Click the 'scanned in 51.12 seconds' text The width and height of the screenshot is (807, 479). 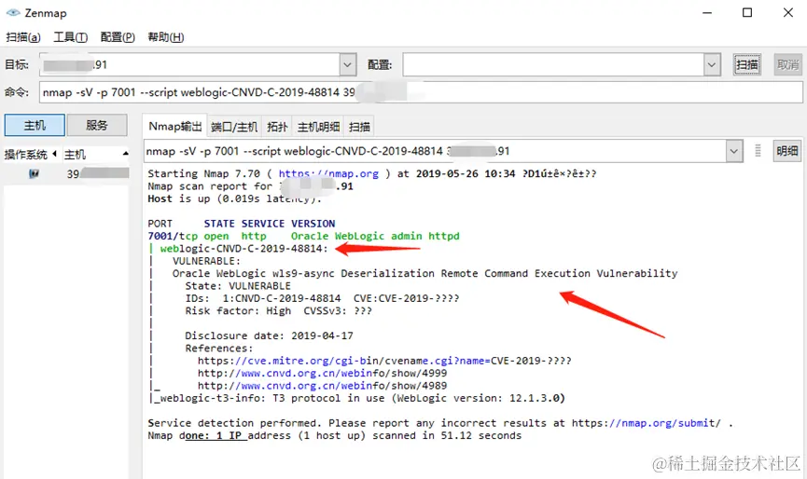pyautogui.click(x=447, y=436)
